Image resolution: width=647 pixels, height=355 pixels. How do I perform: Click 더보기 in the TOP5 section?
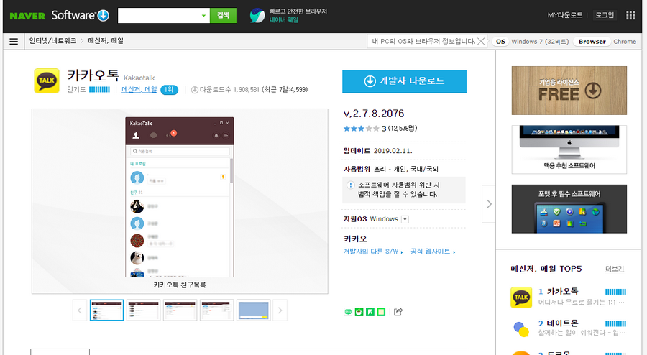[x=615, y=269]
